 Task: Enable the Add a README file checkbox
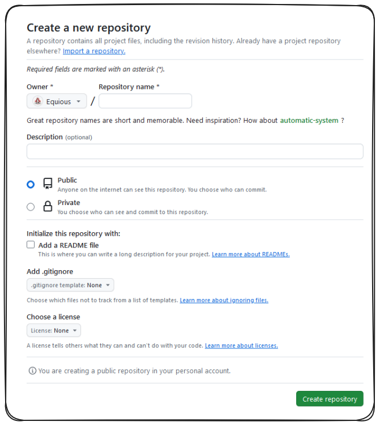tap(31, 245)
